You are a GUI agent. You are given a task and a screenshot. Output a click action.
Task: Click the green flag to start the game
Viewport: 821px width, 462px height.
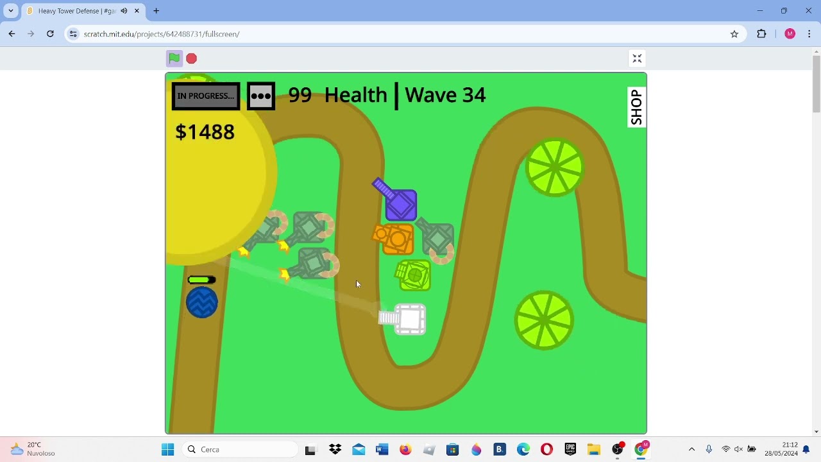pyautogui.click(x=174, y=58)
